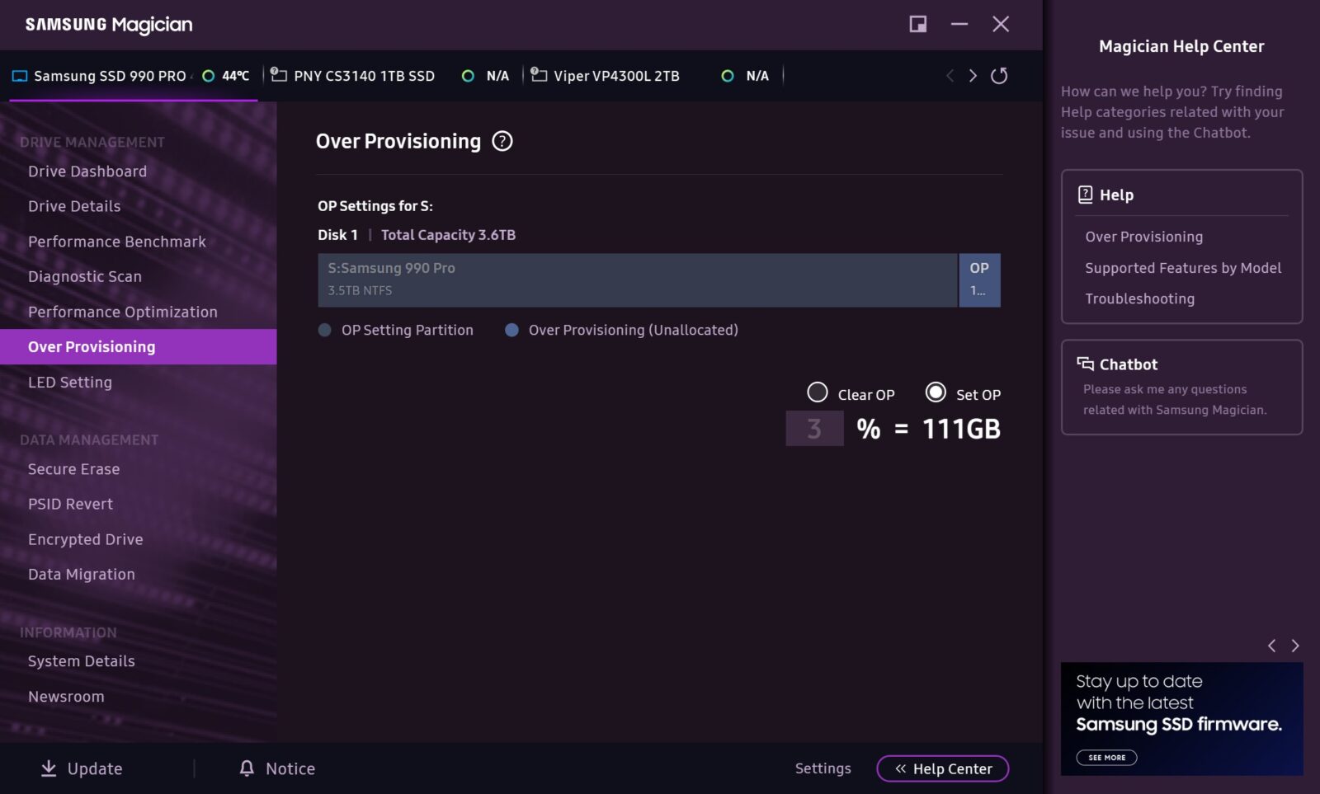Viewport: 1320px width, 794px height.
Task: Click the Over Provisioning help question mark icon
Action: click(502, 142)
